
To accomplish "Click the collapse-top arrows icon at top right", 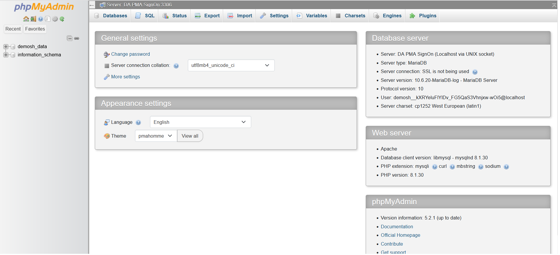I will click(554, 5).
